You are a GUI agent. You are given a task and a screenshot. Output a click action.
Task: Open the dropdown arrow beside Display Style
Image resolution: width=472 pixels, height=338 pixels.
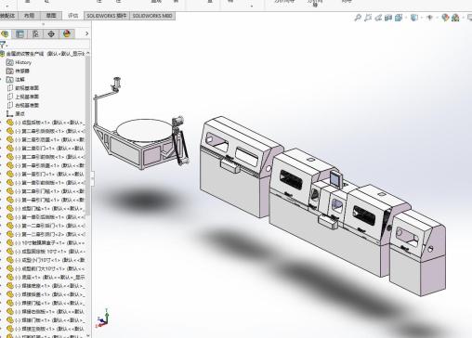(x=422, y=18)
